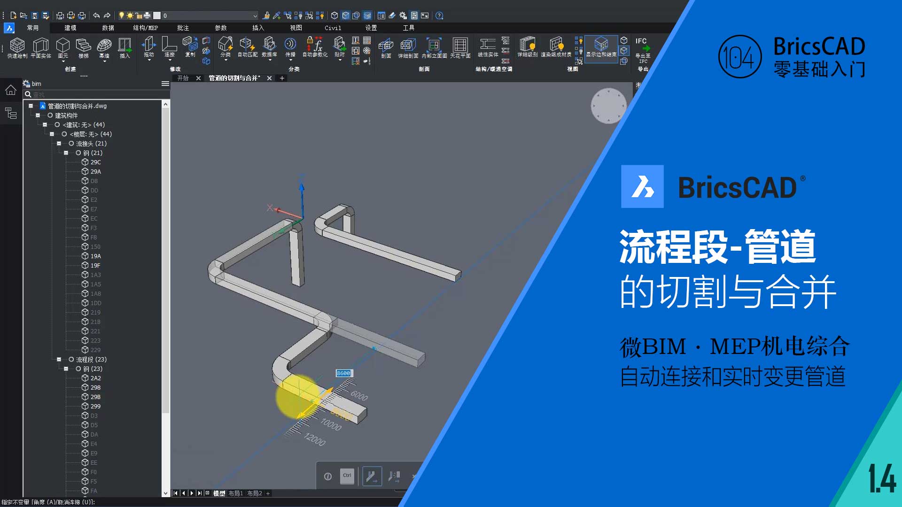Screen dimensions: 902x507
Task: Toggle the 详细级别 detail level button
Action: pyautogui.click(x=527, y=45)
